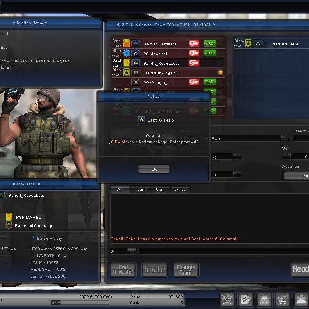309x309 pixels.
Task: Open the Advance Option button
Action: pos(296,176)
